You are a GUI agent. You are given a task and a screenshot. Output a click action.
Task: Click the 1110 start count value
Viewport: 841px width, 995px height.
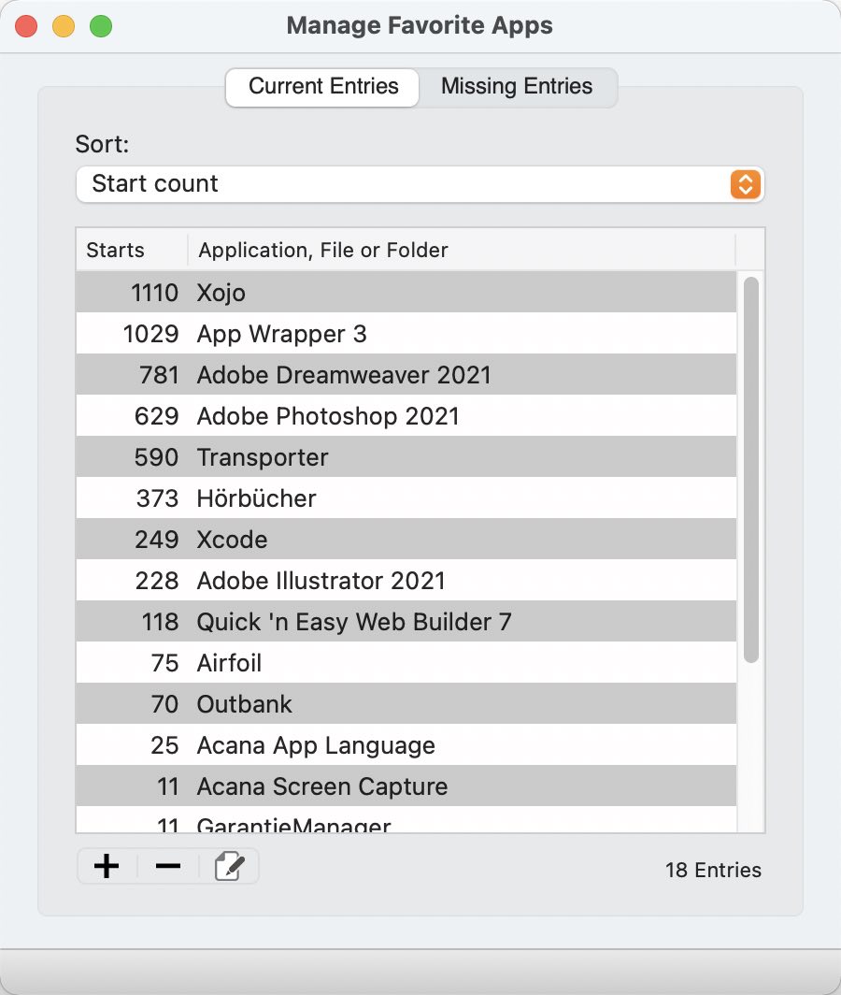tap(154, 294)
